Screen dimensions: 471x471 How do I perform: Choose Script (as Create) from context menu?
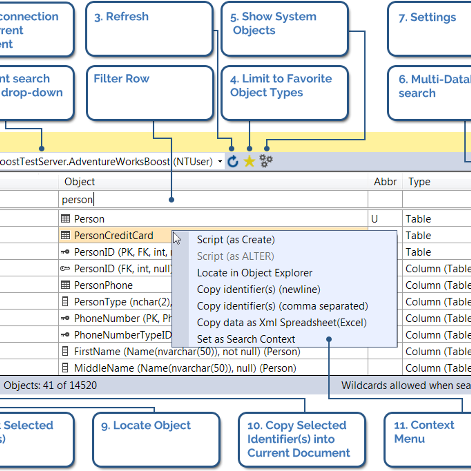236,240
